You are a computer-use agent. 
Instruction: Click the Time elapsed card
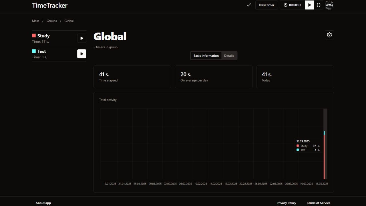point(132,77)
